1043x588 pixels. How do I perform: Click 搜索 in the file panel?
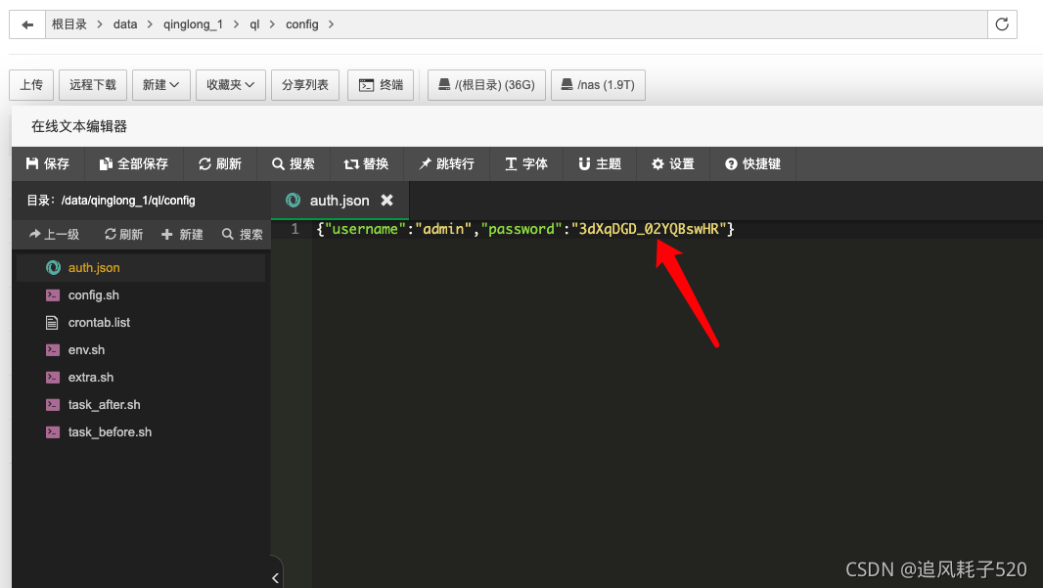(242, 234)
